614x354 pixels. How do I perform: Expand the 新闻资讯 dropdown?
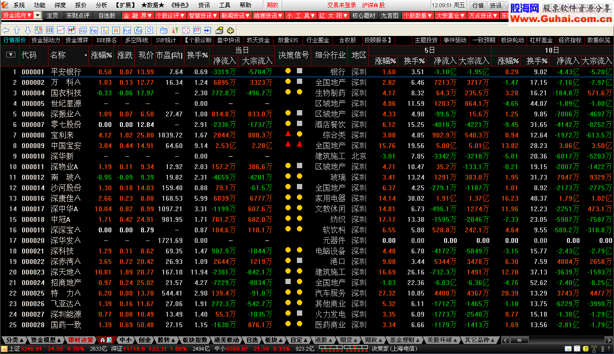tap(236, 15)
